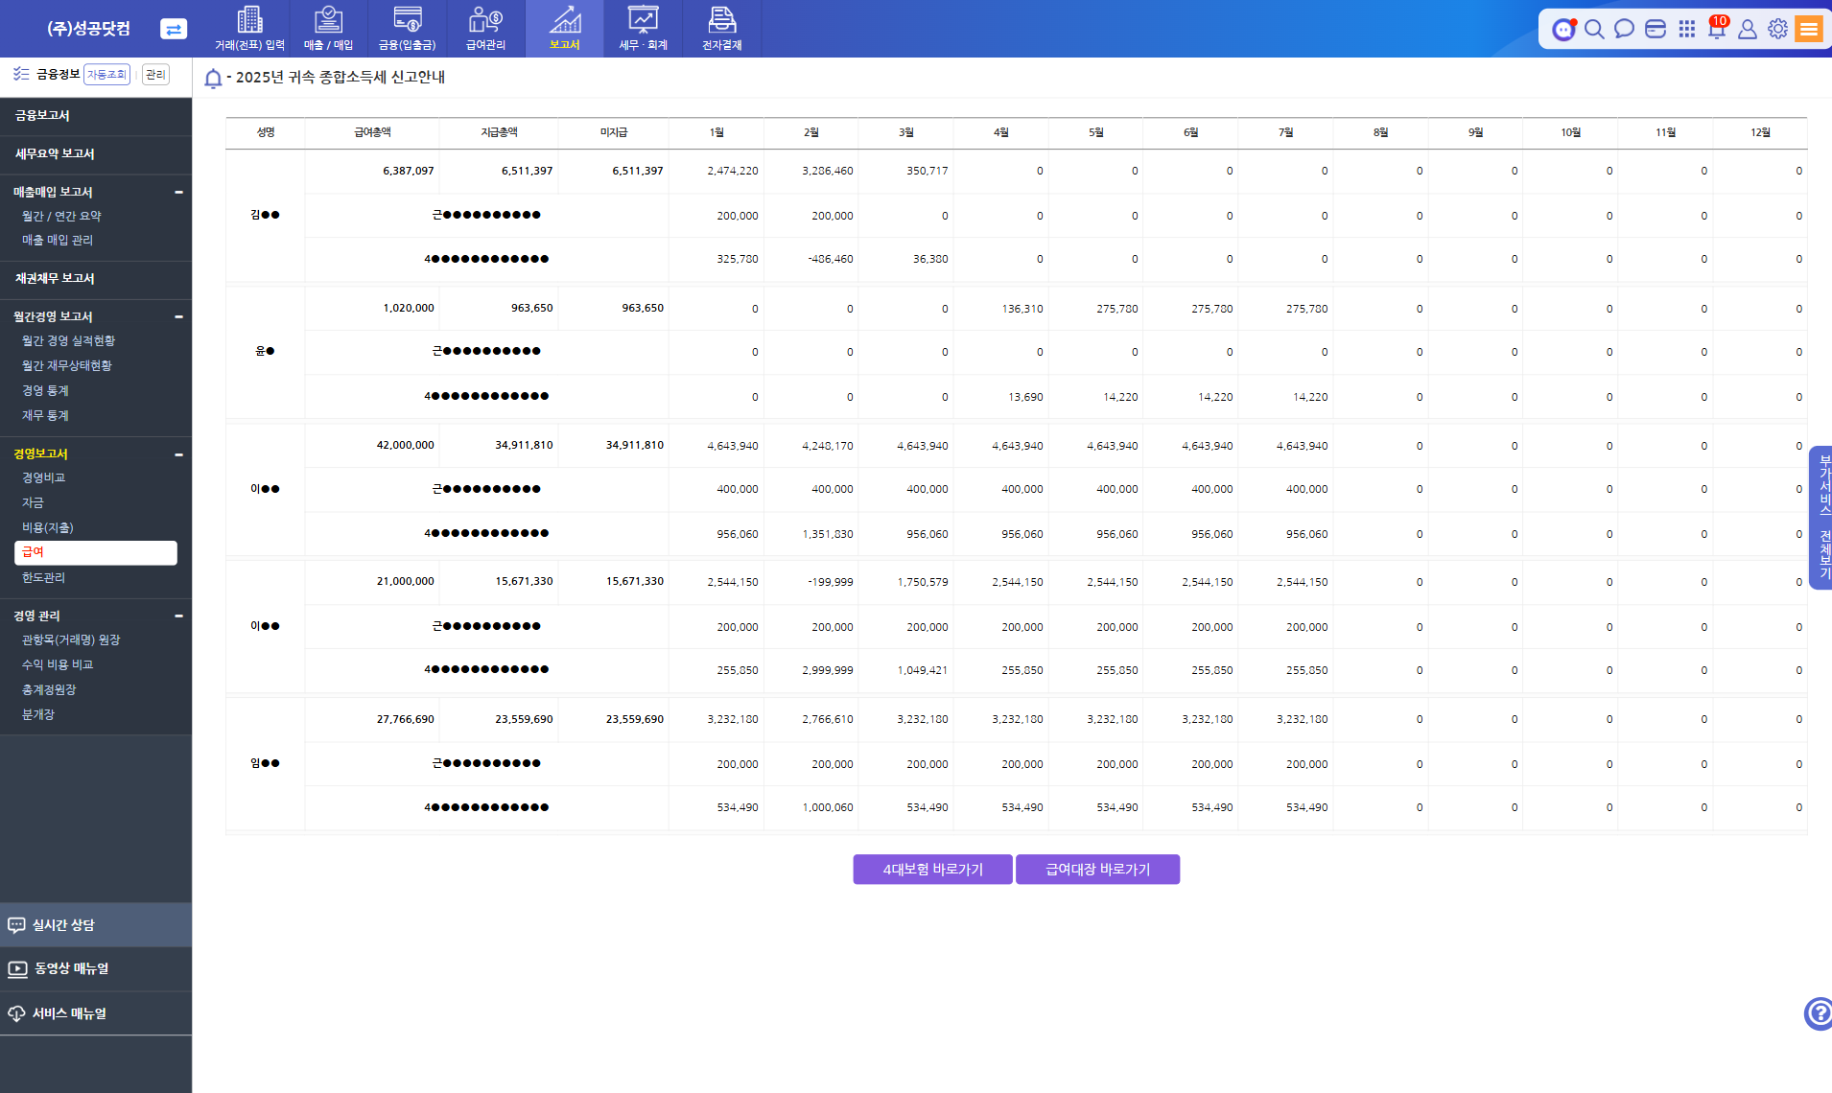Click the search magnifier icon

click(1594, 29)
